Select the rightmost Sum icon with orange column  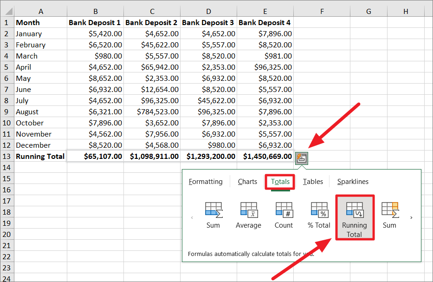[390, 215]
